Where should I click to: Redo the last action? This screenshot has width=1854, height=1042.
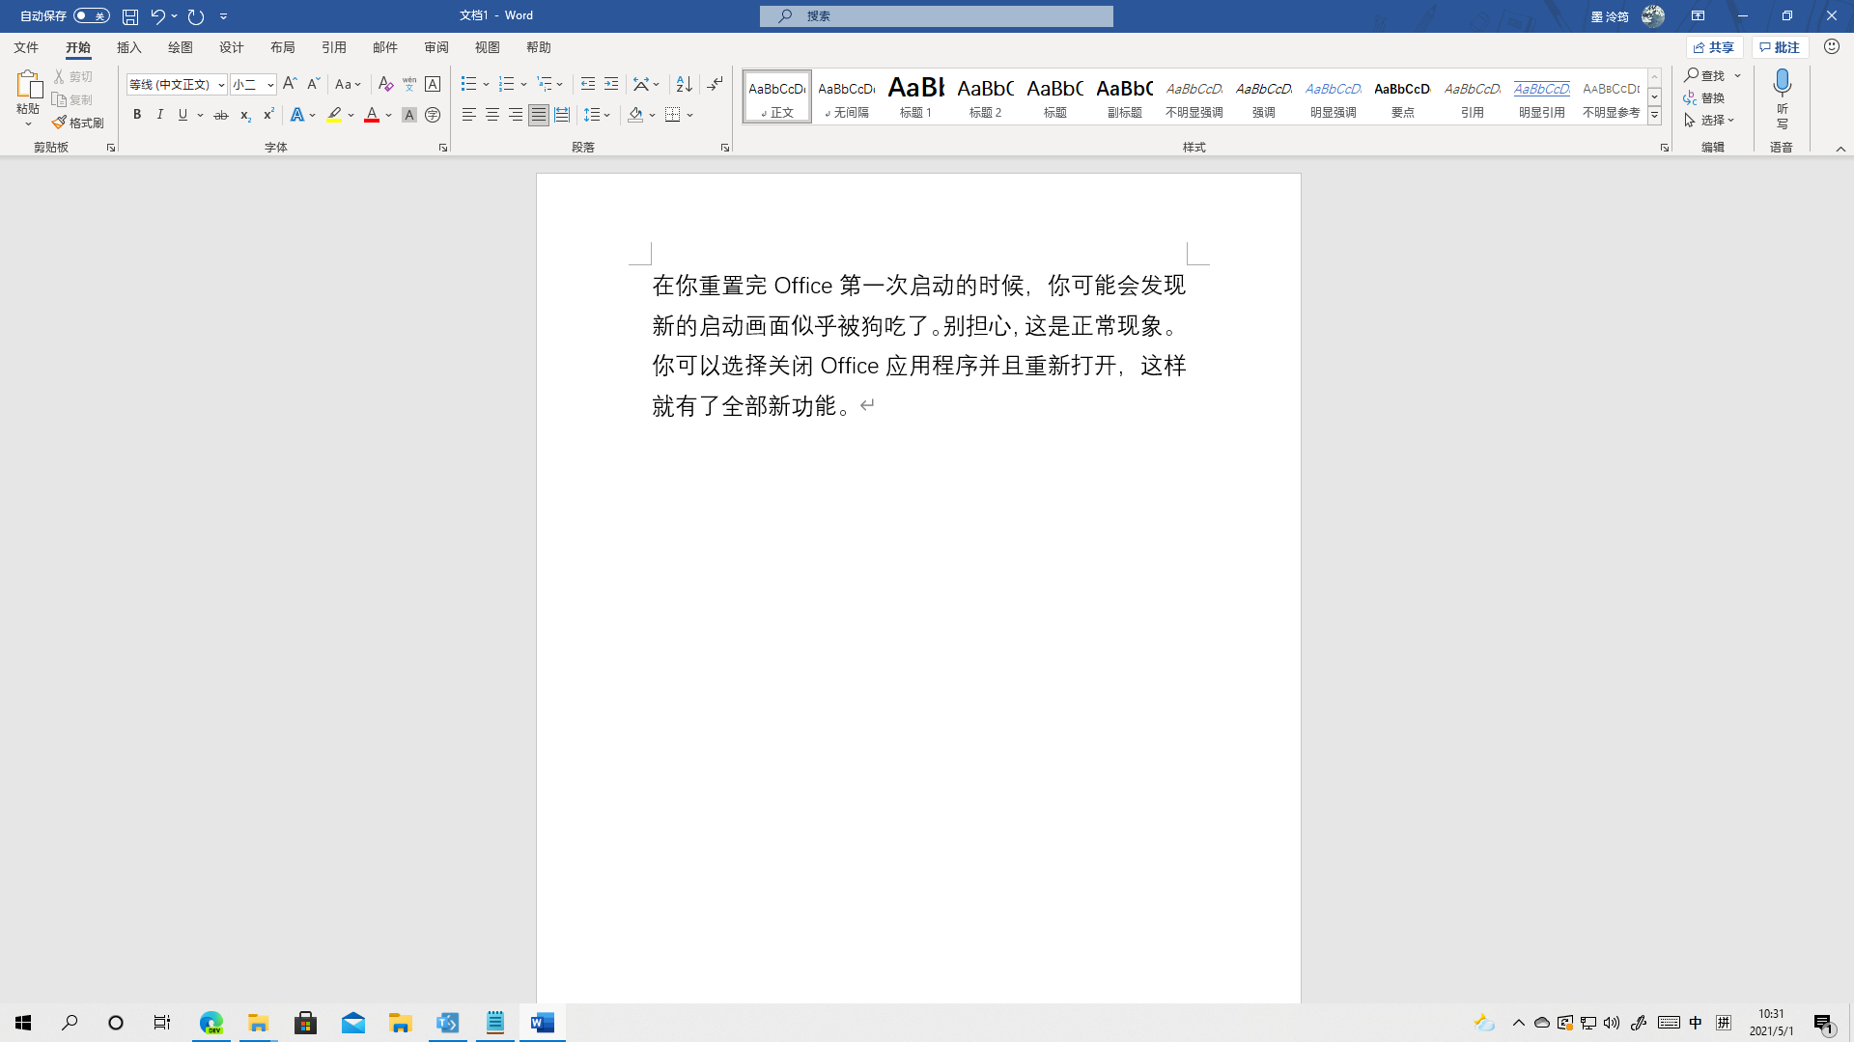coord(196,16)
